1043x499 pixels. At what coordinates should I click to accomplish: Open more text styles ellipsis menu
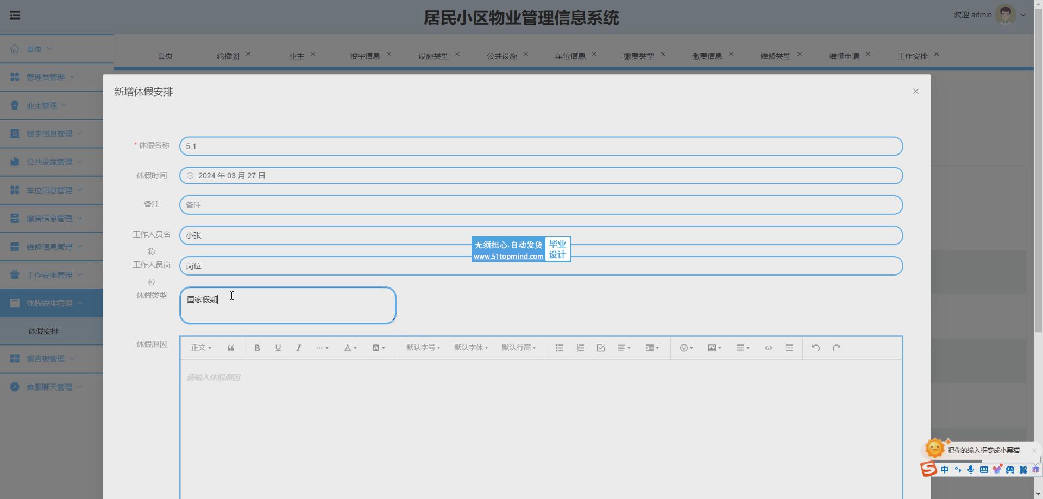coord(322,348)
